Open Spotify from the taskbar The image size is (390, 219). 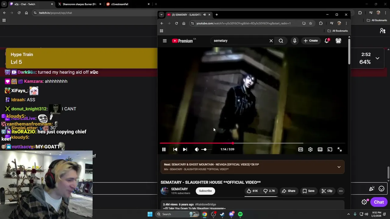pyautogui.click(x=240, y=214)
